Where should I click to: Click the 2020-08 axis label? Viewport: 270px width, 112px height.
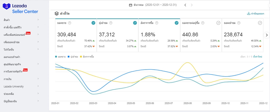[x=188, y=103]
